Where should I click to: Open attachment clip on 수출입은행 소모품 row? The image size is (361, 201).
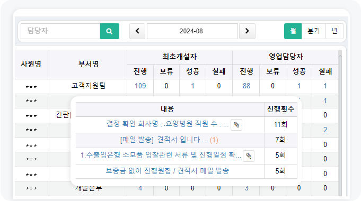pos(249,156)
